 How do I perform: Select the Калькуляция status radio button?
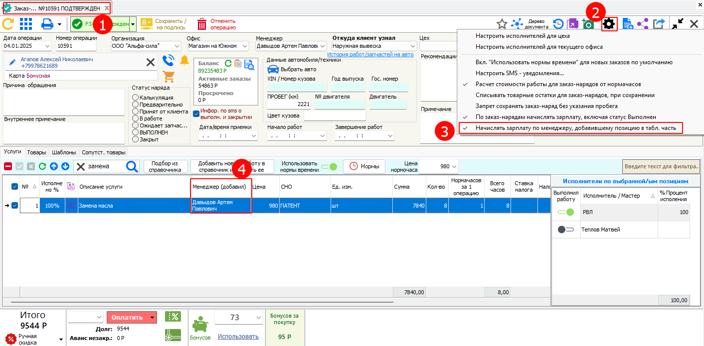click(135, 98)
